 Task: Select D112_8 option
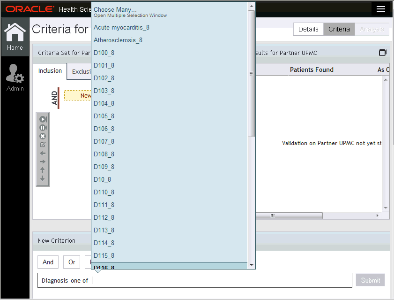170,218
